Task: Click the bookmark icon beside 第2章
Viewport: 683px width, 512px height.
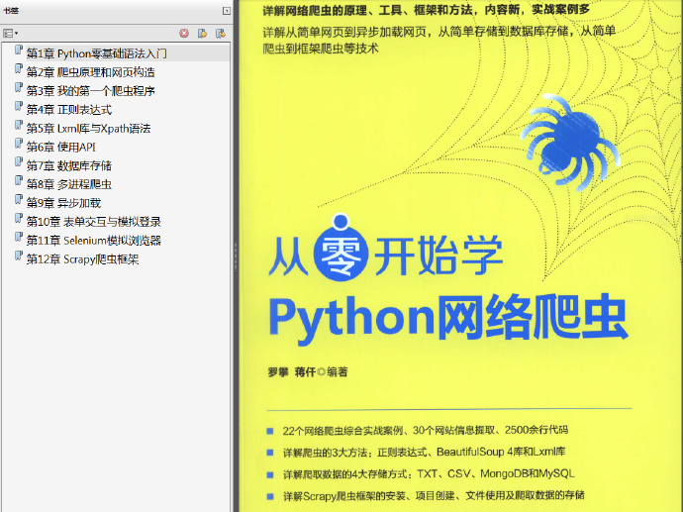Action: tap(18, 69)
